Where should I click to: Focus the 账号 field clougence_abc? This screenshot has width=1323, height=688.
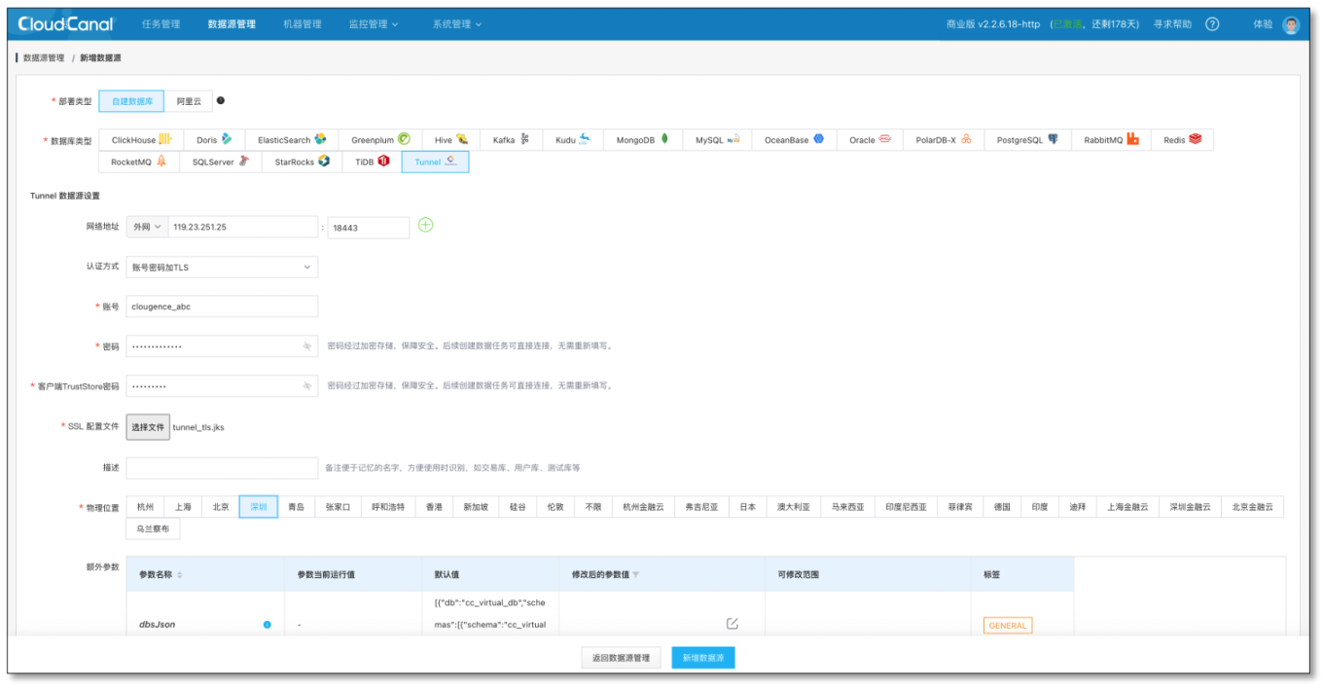tap(222, 307)
